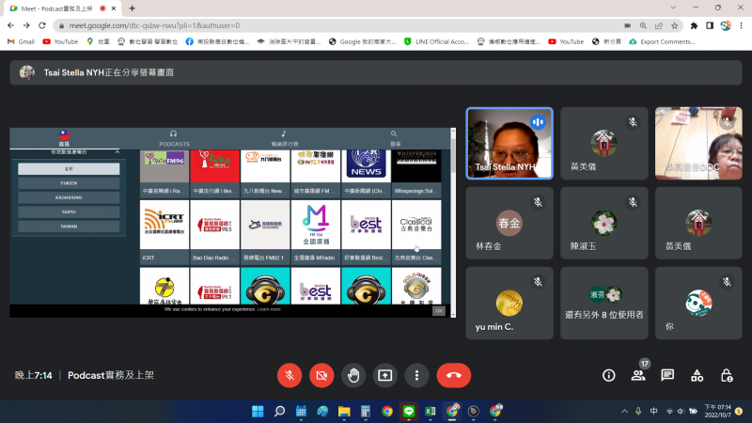Open meeting details info icon
The height and width of the screenshot is (423, 752).
click(x=608, y=375)
